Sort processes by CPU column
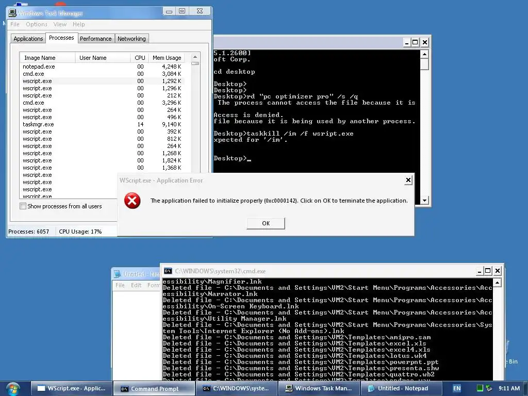Viewport: 528px width, 396px height. pos(139,58)
